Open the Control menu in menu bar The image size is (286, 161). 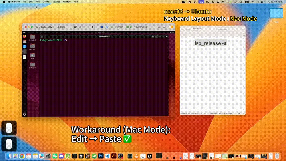(x=46, y=2)
